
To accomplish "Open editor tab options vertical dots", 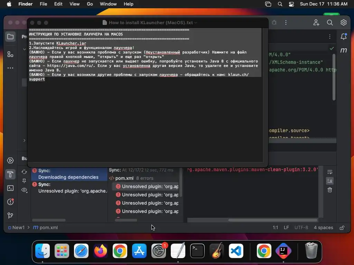I will coord(330,37).
